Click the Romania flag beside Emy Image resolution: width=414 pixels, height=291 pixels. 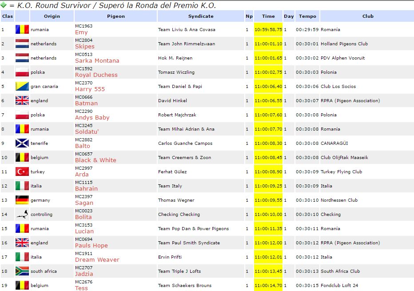click(x=22, y=29)
